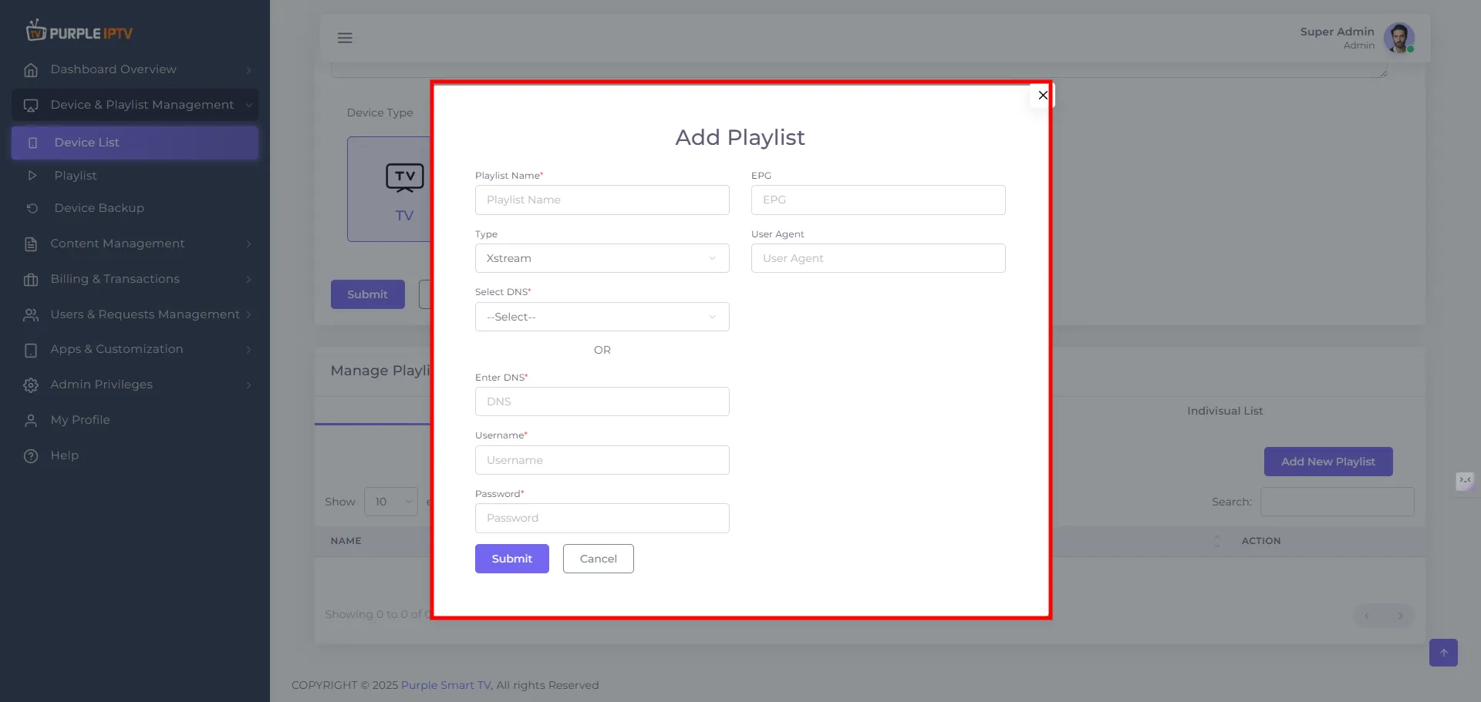Open Device Backup sidebar item

click(x=135, y=208)
